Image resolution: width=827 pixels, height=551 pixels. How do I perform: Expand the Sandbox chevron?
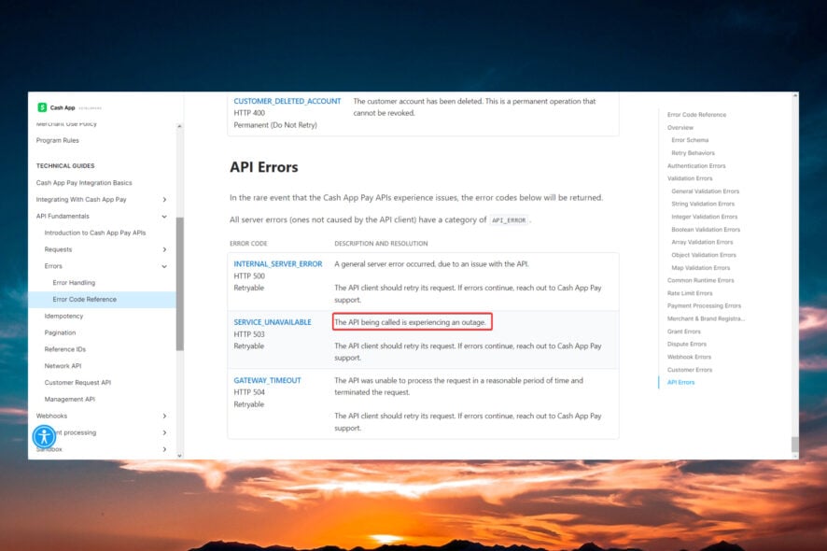(x=164, y=449)
